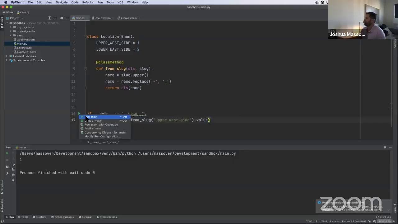Close the main tab in Run panel

pos(28,147)
